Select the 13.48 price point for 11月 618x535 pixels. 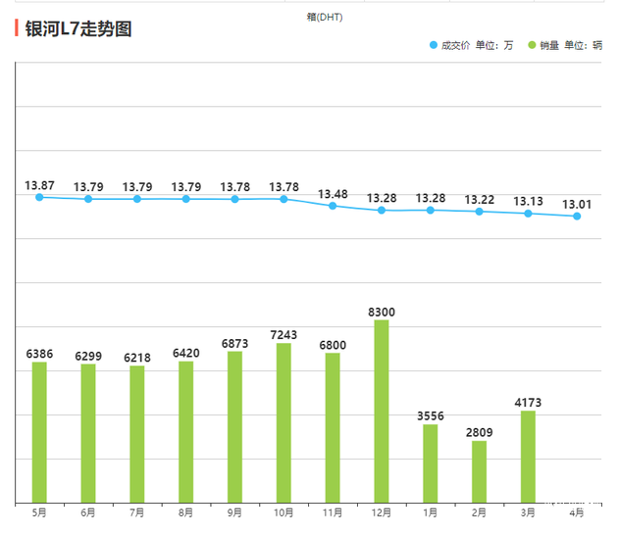(333, 206)
